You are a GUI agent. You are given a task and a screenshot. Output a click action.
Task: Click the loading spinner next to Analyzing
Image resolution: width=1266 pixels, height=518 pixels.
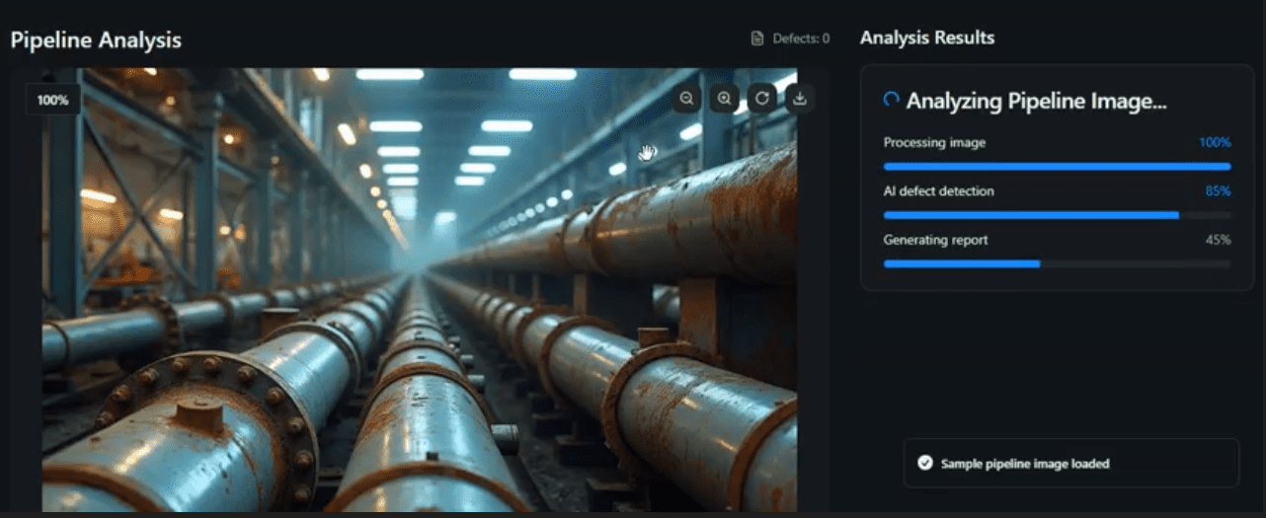pos(891,100)
